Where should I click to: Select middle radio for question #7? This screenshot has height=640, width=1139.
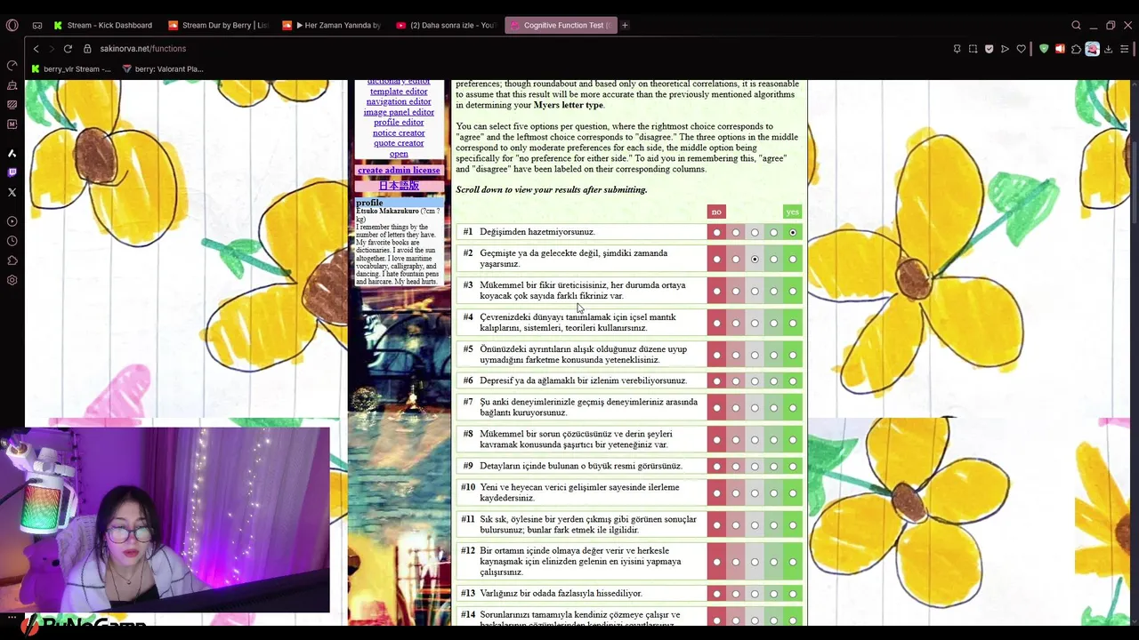(755, 408)
